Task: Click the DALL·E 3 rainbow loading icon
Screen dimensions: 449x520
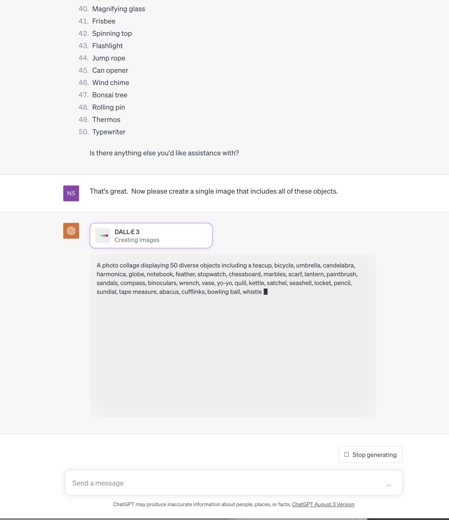Action: coord(103,235)
